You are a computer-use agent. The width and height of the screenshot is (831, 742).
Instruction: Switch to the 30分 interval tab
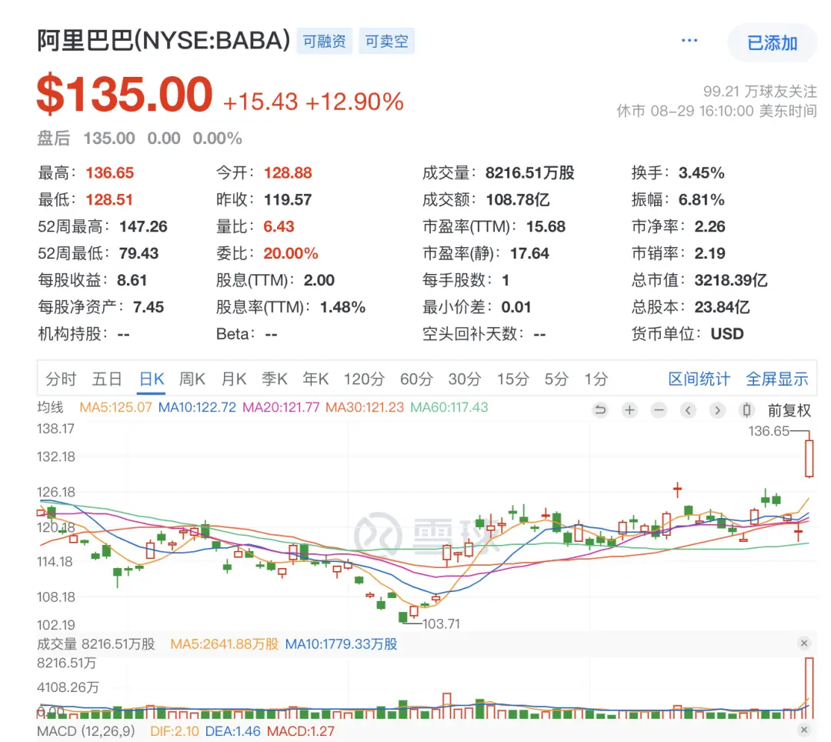coord(464,379)
